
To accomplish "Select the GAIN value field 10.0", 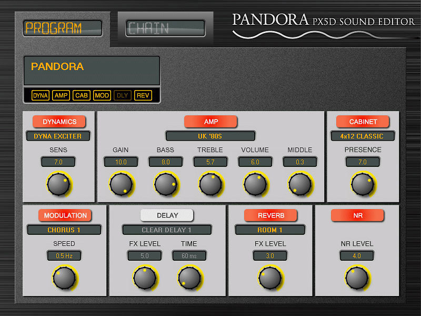I will click(121, 162).
